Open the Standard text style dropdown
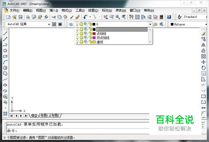 [206, 17]
